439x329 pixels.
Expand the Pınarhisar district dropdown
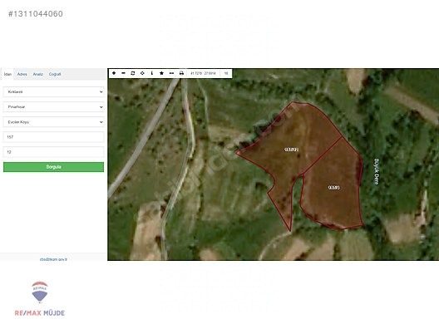(x=53, y=107)
